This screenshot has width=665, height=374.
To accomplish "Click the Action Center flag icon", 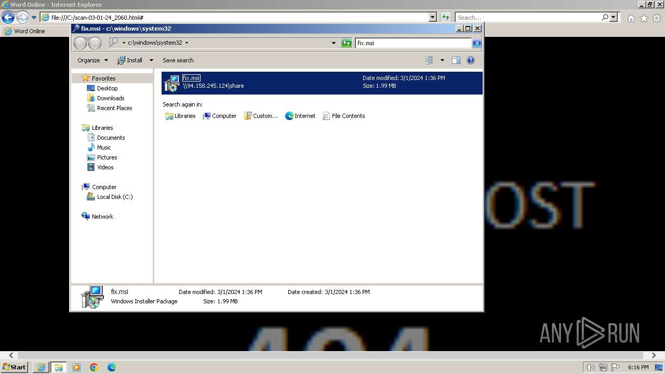I will pyautogui.click(x=616, y=367).
